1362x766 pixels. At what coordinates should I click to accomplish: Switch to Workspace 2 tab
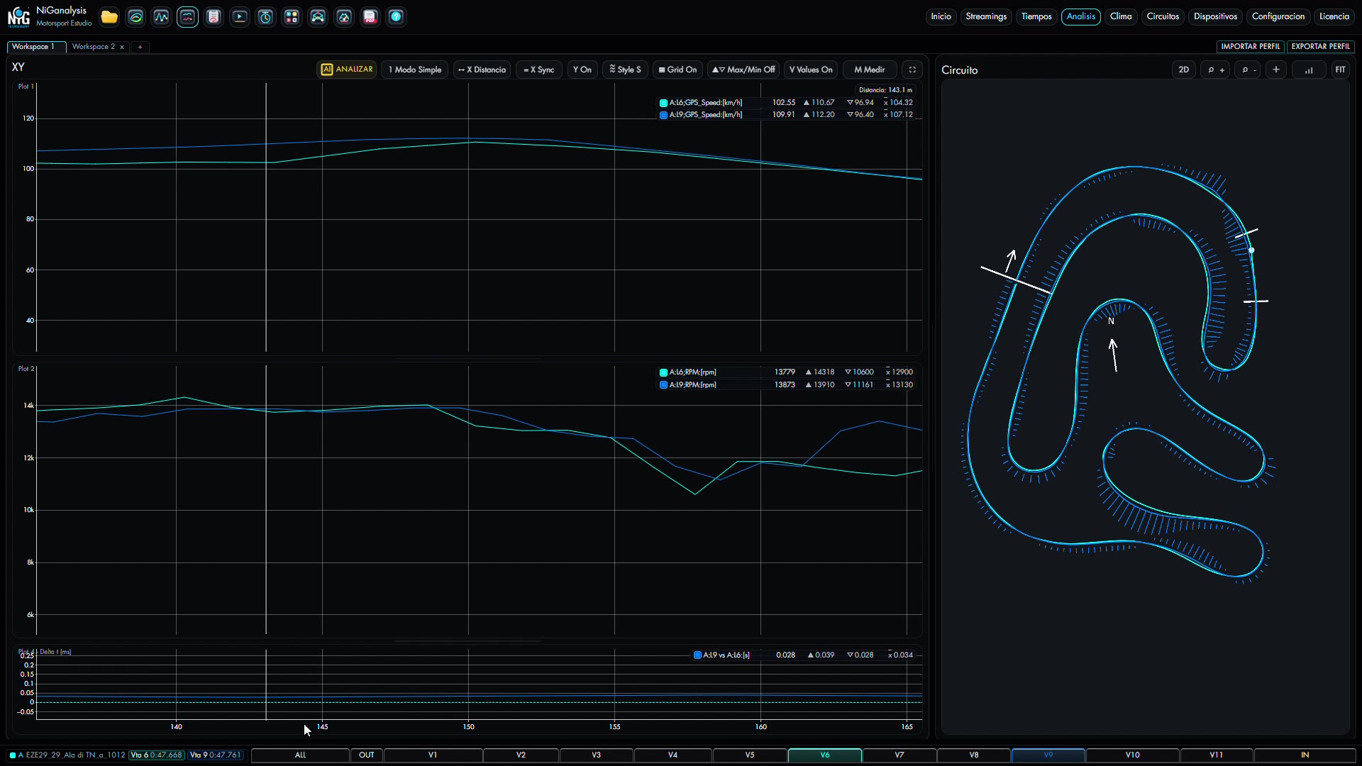click(93, 47)
